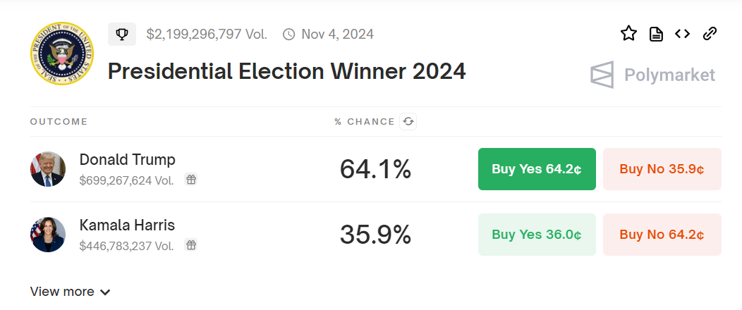Buy Yes 64.2¢ for Donald Trump
The width and height of the screenshot is (742, 310).
tap(537, 169)
